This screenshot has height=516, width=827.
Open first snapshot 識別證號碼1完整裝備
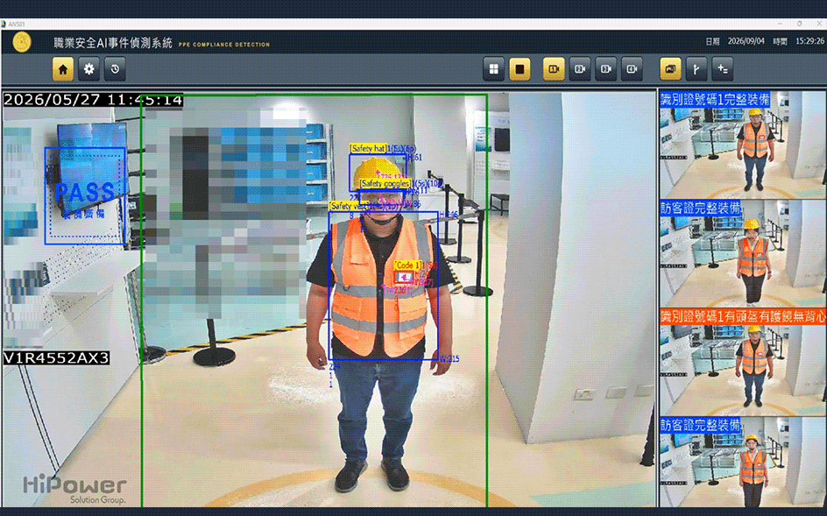pos(743,145)
